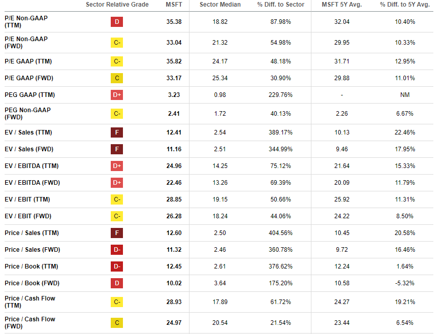The height and width of the screenshot is (334, 443).
Task: Select the C- grade badge for EV / EBIT (FWD)
Action: pyautogui.click(x=117, y=216)
